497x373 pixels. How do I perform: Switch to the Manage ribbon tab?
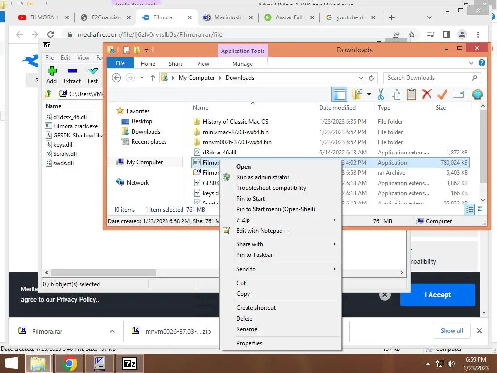[243, 64]
